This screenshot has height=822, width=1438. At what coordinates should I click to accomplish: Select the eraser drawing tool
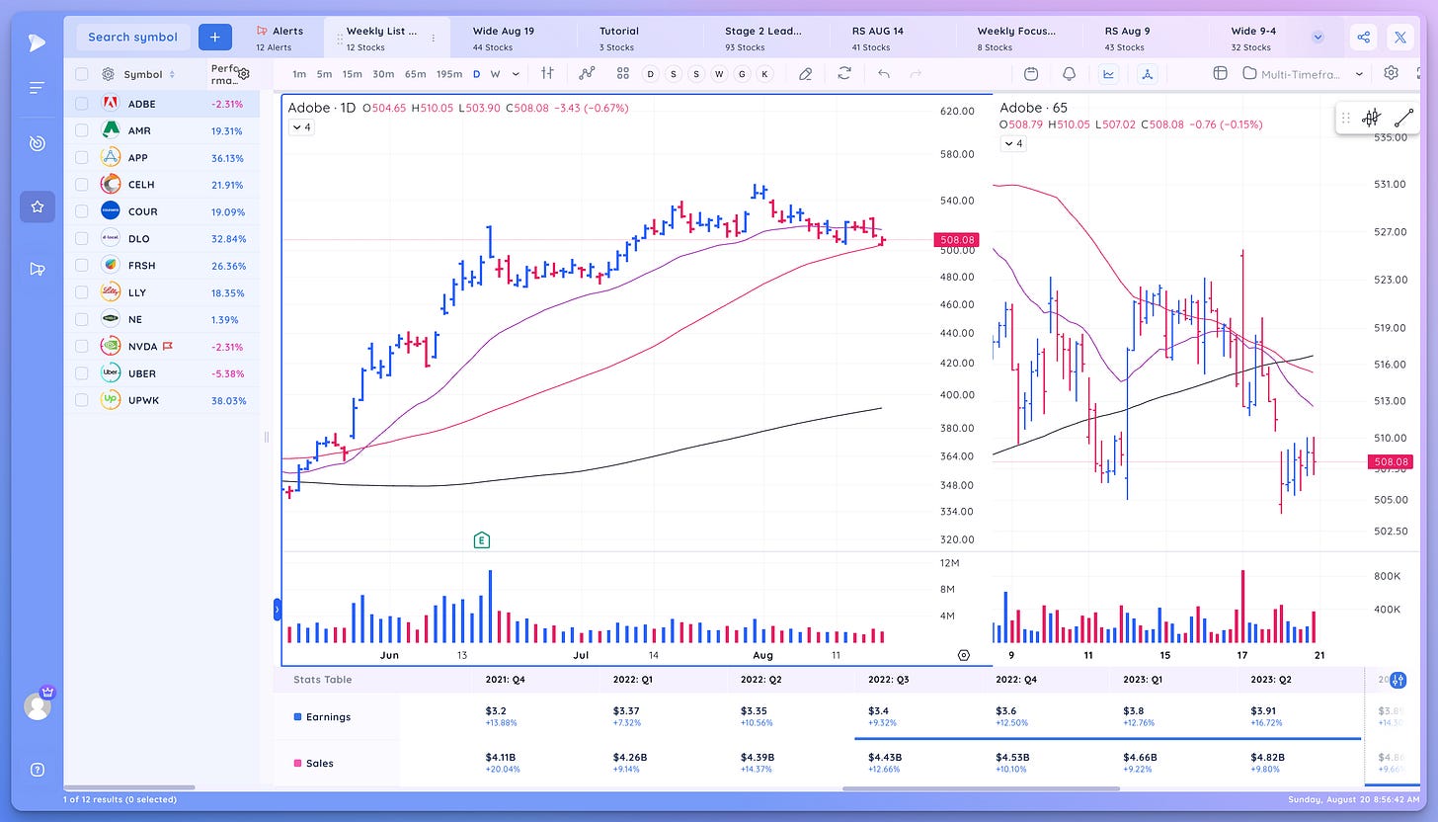pos(806,73)
